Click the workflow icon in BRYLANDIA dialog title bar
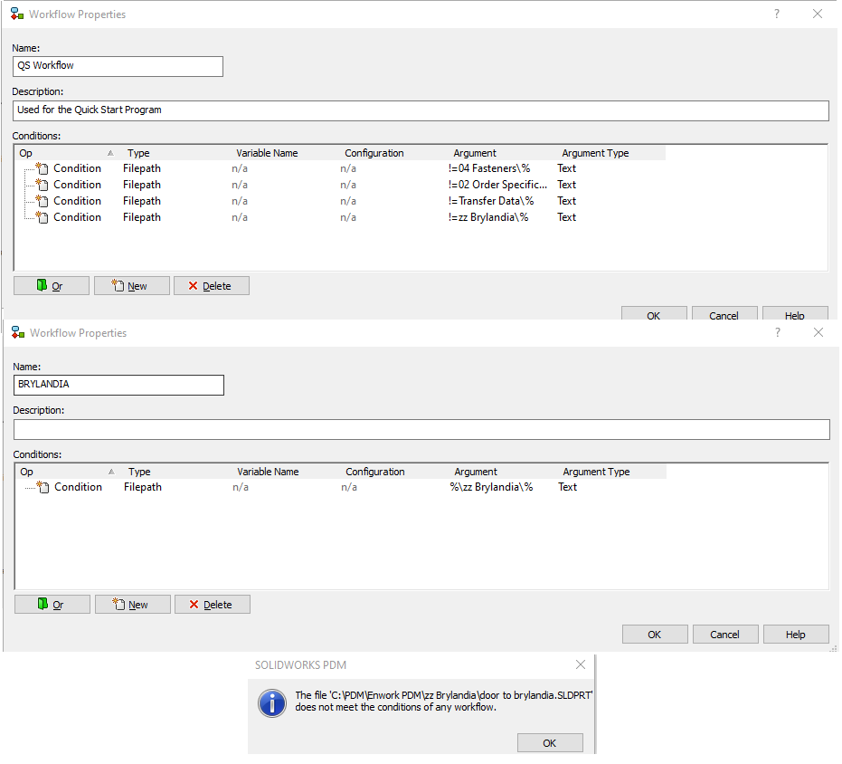This screenshot has height=764, width=842. [x=18, y=332]
